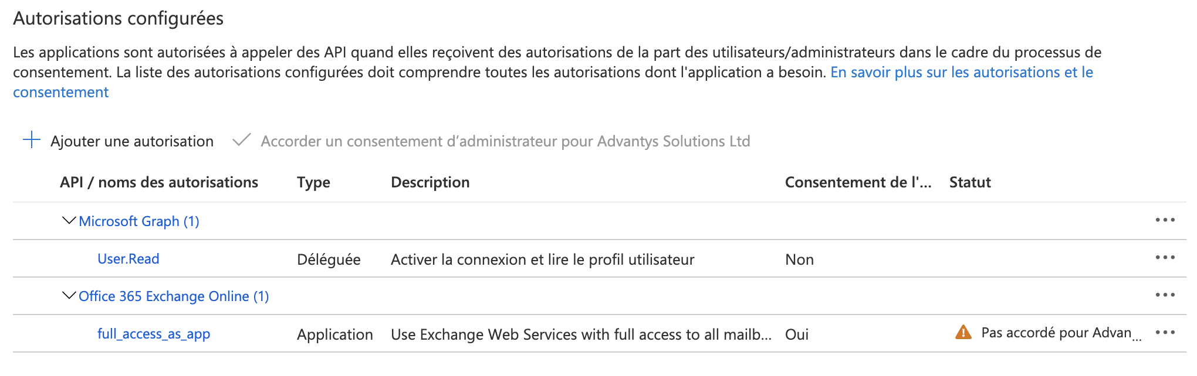
Task: Click the Microsoft Graph (1) group link
Action: tap(139, 221)
